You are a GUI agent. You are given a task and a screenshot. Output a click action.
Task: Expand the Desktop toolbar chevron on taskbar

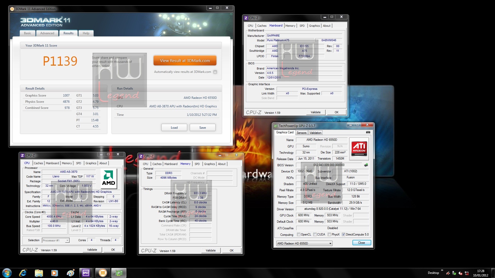click(442, 270)
